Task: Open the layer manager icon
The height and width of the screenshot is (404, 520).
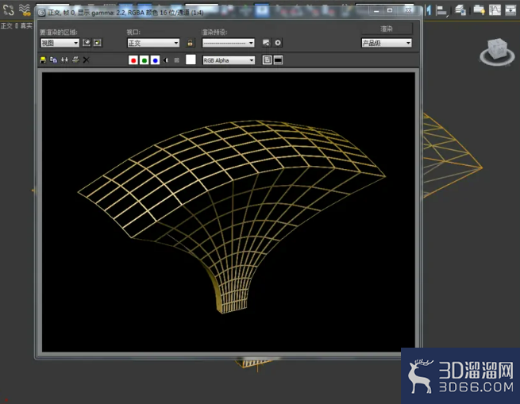Action: coord(460,10)
